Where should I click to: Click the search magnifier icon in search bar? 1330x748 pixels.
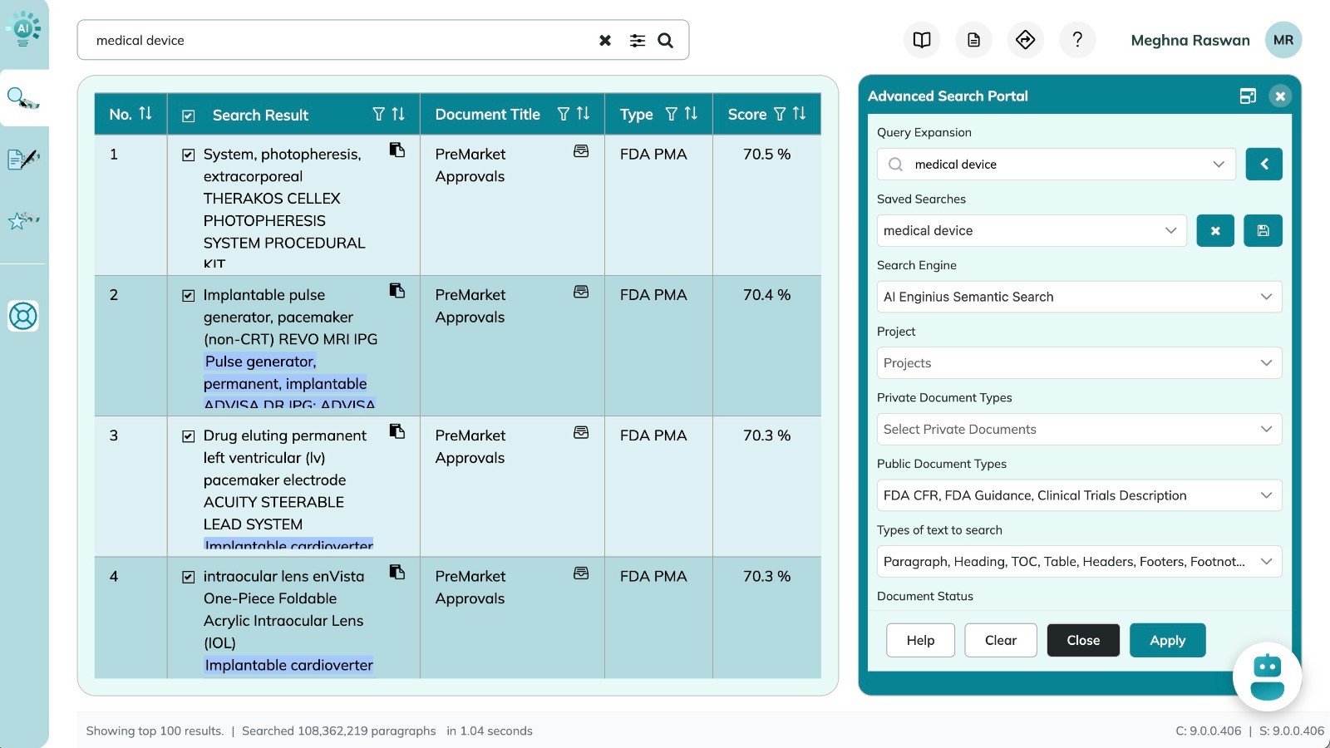pos(665,41)
